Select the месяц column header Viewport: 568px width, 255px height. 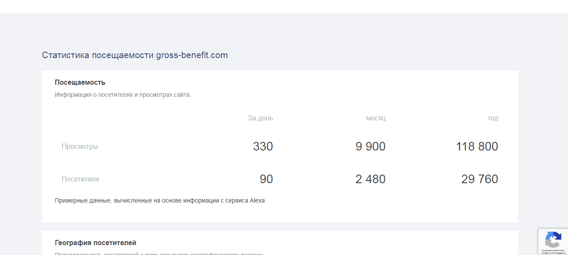[376, 118]
